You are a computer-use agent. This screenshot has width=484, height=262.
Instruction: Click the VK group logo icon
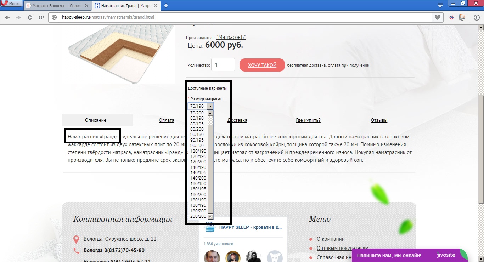coord(210,227)
